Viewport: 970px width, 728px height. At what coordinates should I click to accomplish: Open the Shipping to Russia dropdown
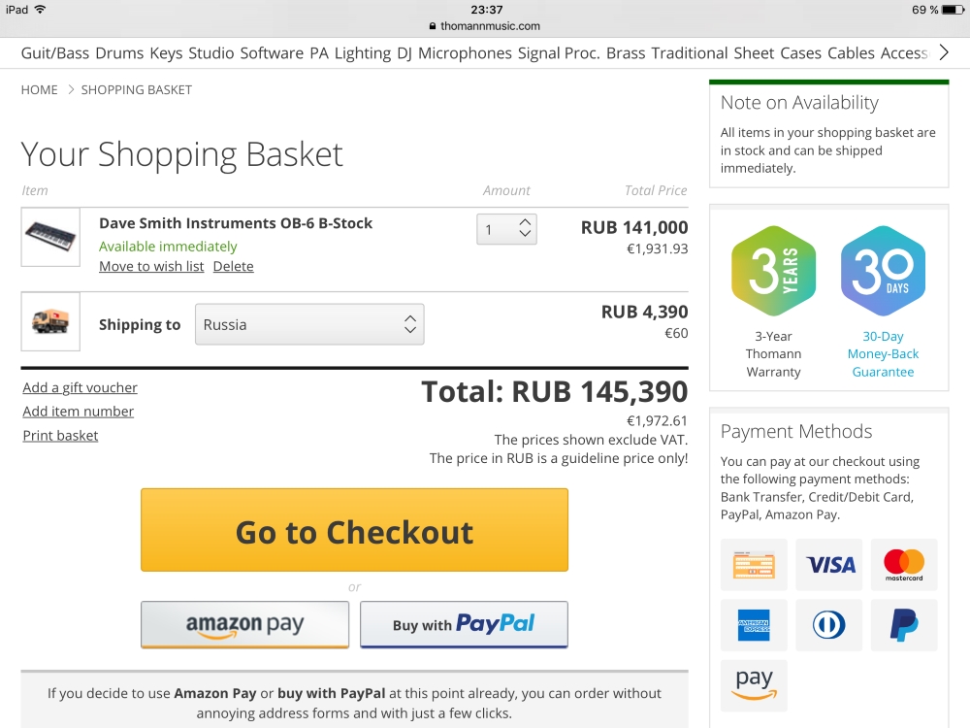coord(309,324)
